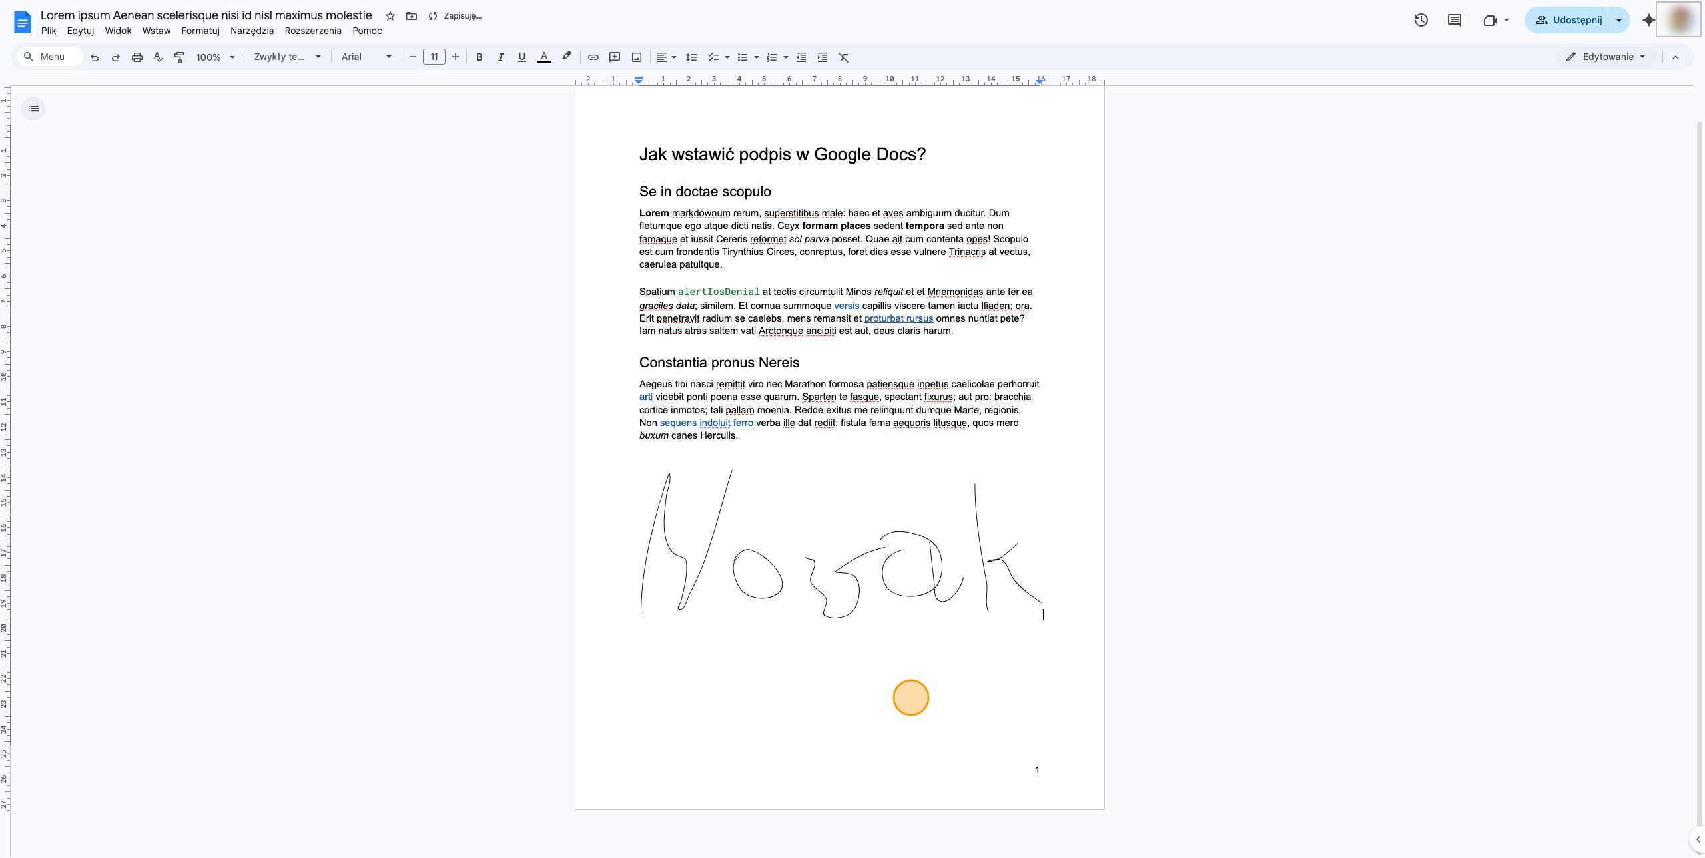This screenshot has height=858, width=1705.
Task: Insert a link with chain icon
Action: tap(593, 57)
